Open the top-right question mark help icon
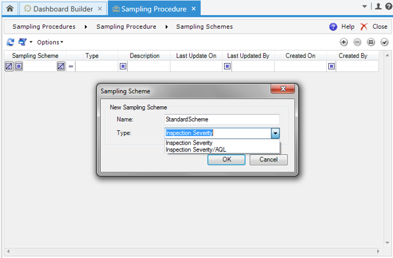 (x=389, y=6)
